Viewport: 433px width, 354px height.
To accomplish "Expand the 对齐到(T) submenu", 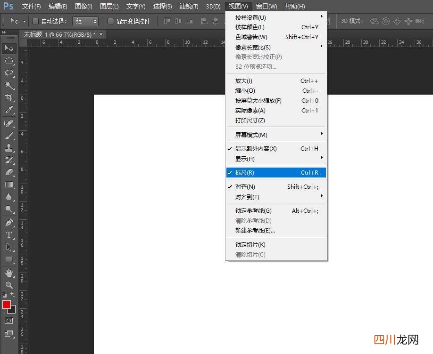I will [276, 197].
